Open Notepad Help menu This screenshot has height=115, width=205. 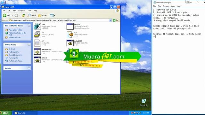178,6
